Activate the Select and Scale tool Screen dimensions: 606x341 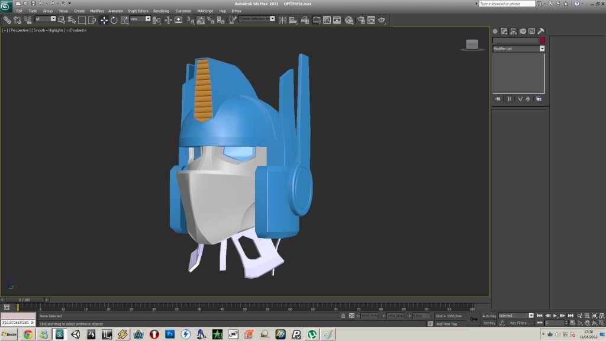[x=124, y=20]
